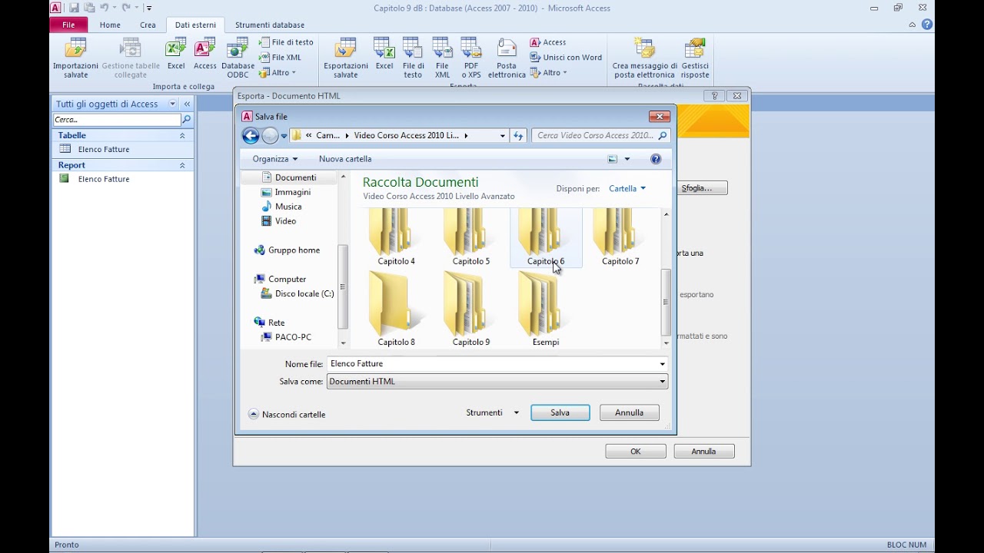Export to PDF o XPS

click(x=471, y=58)
